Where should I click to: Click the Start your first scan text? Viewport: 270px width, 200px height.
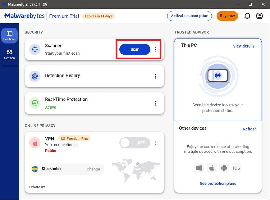tap(62, 53)
